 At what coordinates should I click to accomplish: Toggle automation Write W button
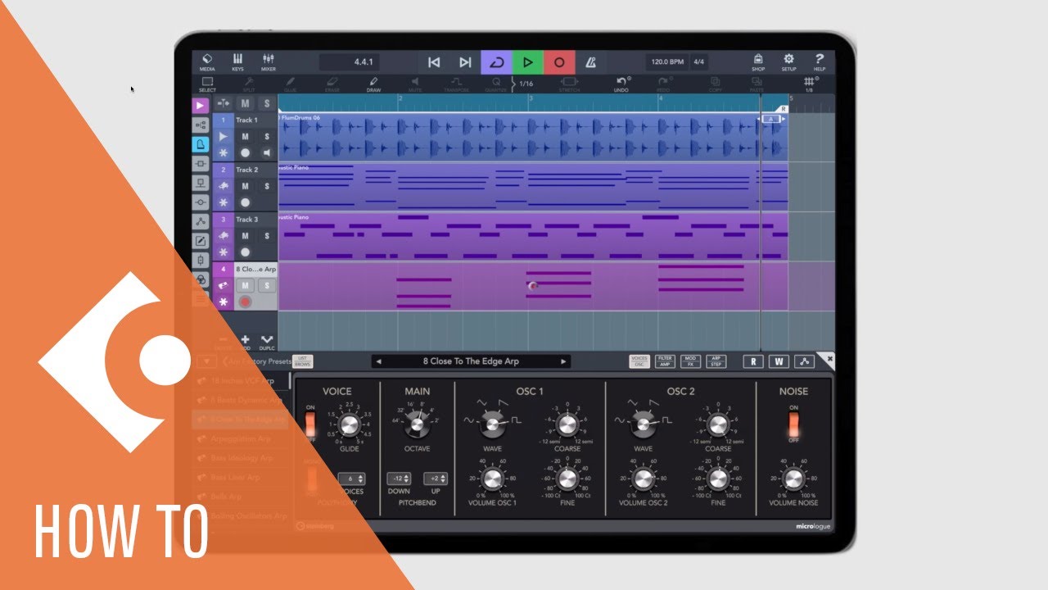[x=778, y=361]
